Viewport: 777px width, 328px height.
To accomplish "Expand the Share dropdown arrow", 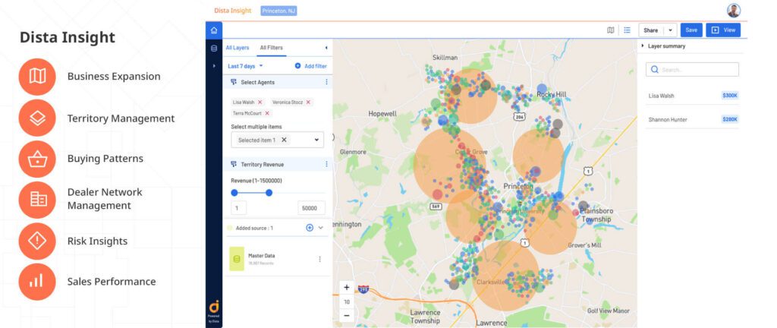I will pos(670,30).
